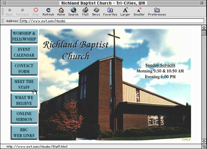This screenshot has height=149, width=207.
Task: Click the Evening 6:00 PM text
Action: (160, 77)
